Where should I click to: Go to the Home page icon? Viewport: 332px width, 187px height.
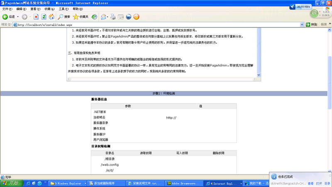[x=51, y=17]
